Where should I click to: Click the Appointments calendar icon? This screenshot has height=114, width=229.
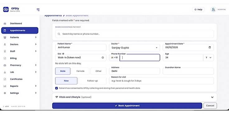tap(5, 31)
